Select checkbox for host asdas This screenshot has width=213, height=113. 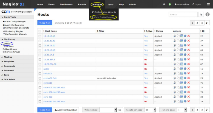coord(40,69)
